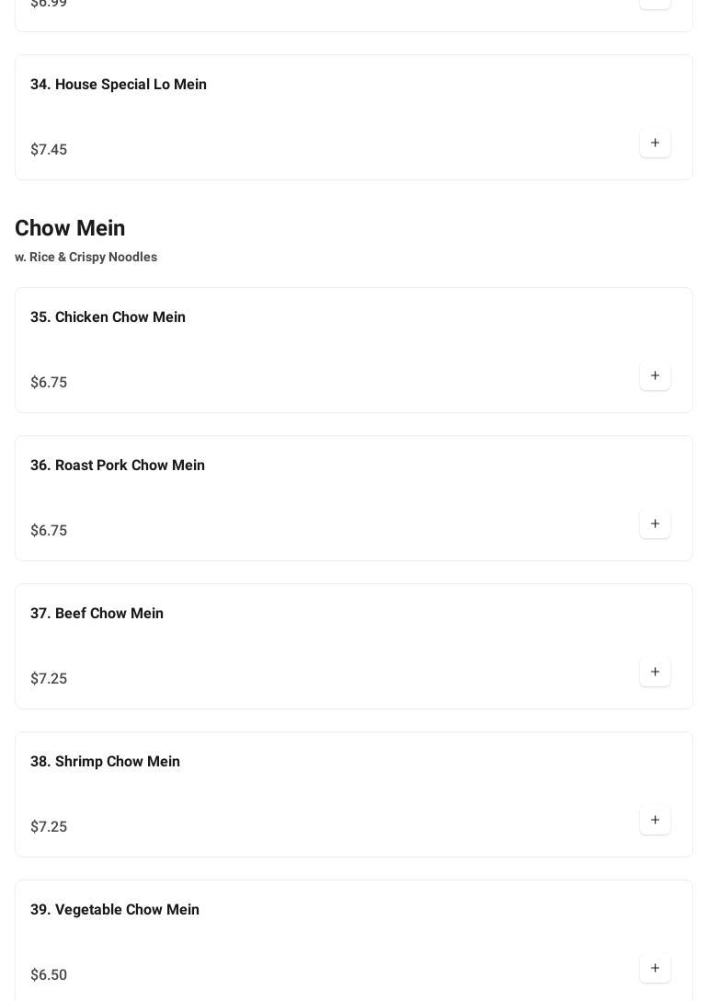Viewport: 708px width, 1001px height.
Task: Select the 39. Vegetable Chow Mein title
Action: point(115,910)
